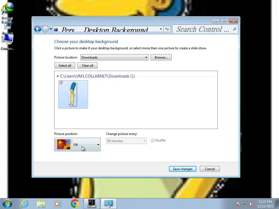This screenshot has height=209, width=279.
Task: Uncheck the Marge Simpson picture checkbox
Action: 61,83
